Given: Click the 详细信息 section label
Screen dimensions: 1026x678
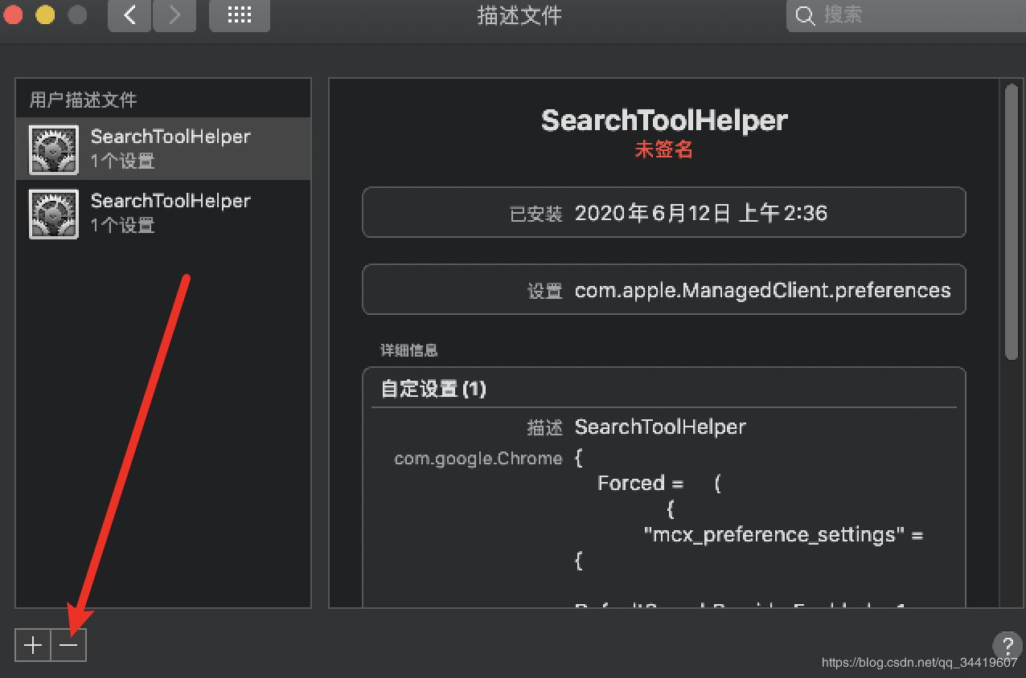Looking at the screenshot, I should point(409,351).
